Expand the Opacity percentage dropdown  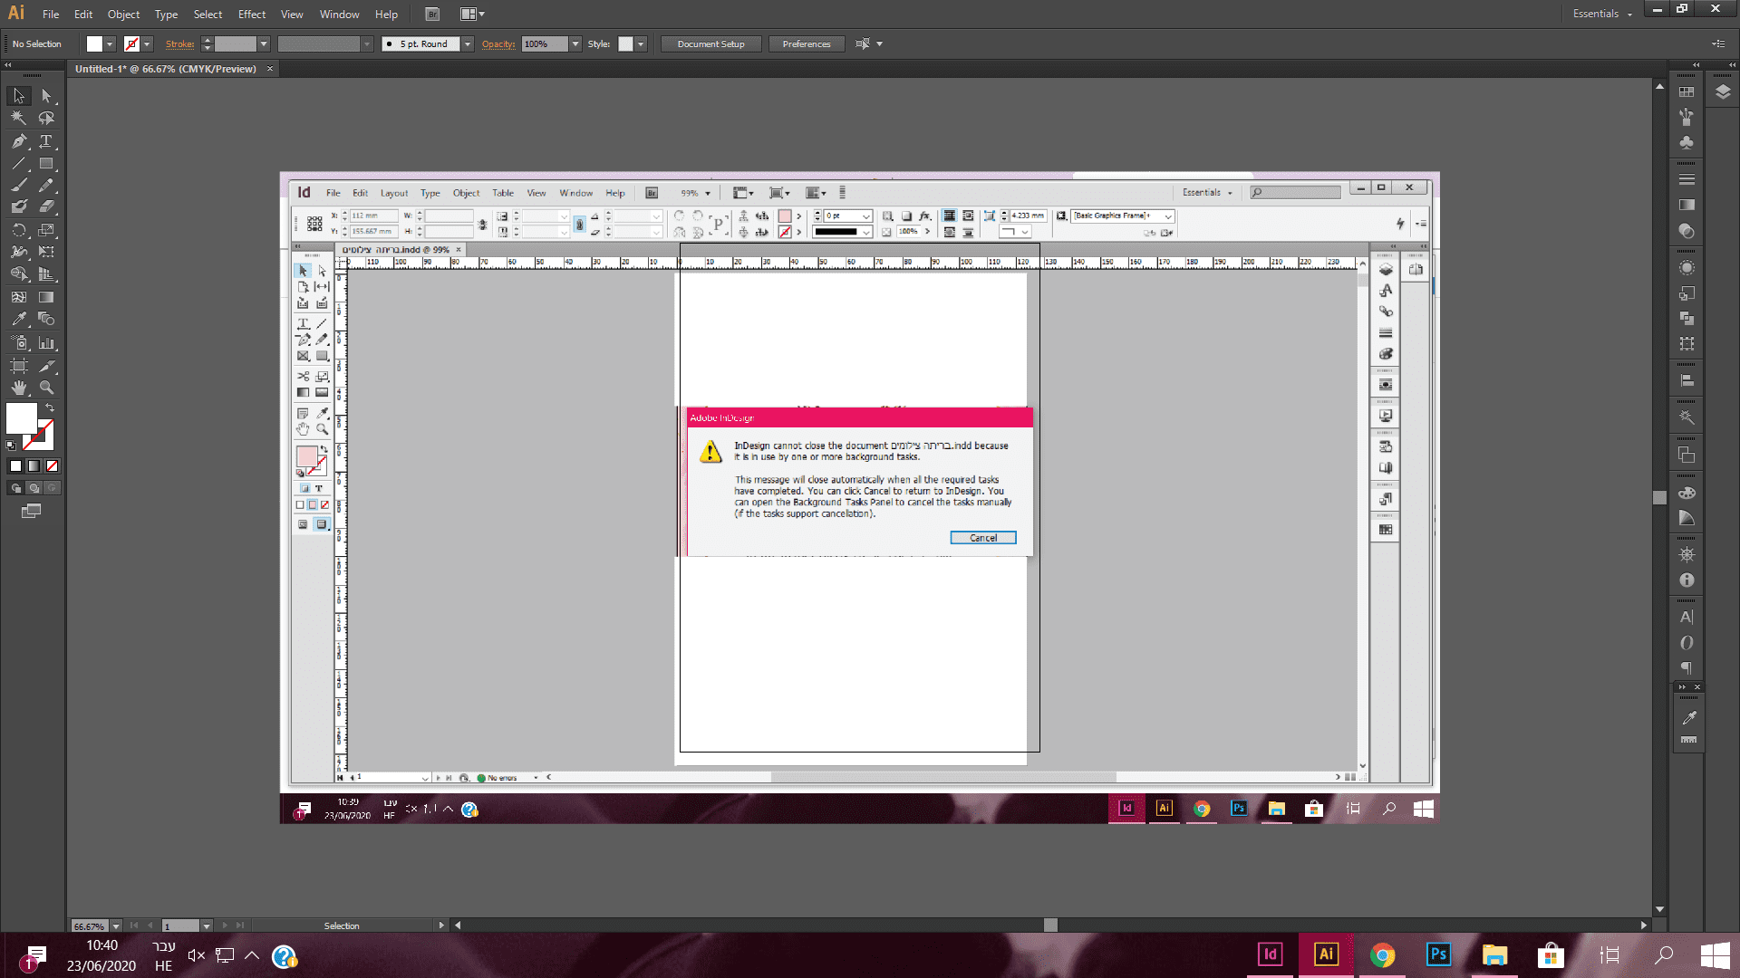point(575,44)
